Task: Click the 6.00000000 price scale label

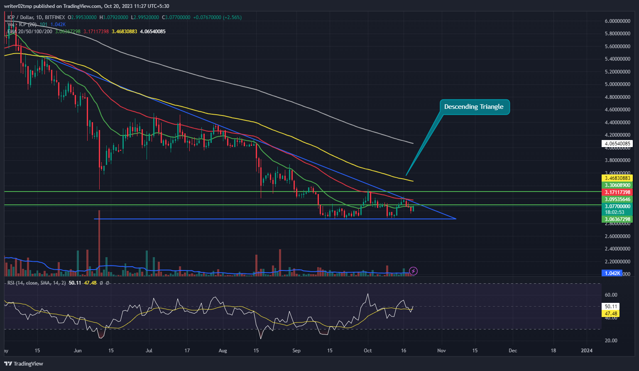Action: tap(617, 21)
